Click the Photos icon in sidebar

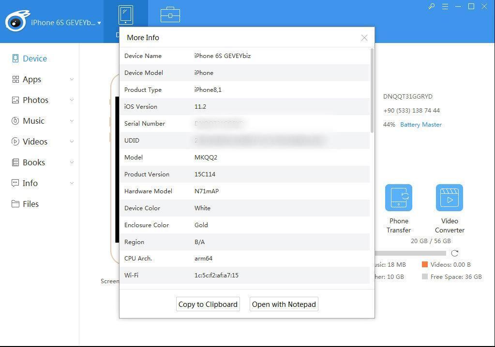tap(15, 100)
